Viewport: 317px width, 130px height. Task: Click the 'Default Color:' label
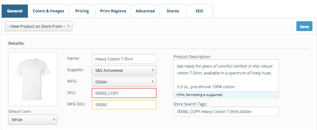click(20, 111)
